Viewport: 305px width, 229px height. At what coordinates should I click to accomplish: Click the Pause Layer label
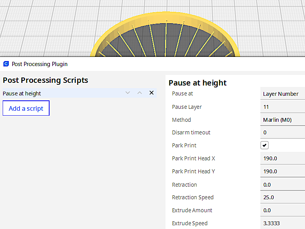point(187,107)
